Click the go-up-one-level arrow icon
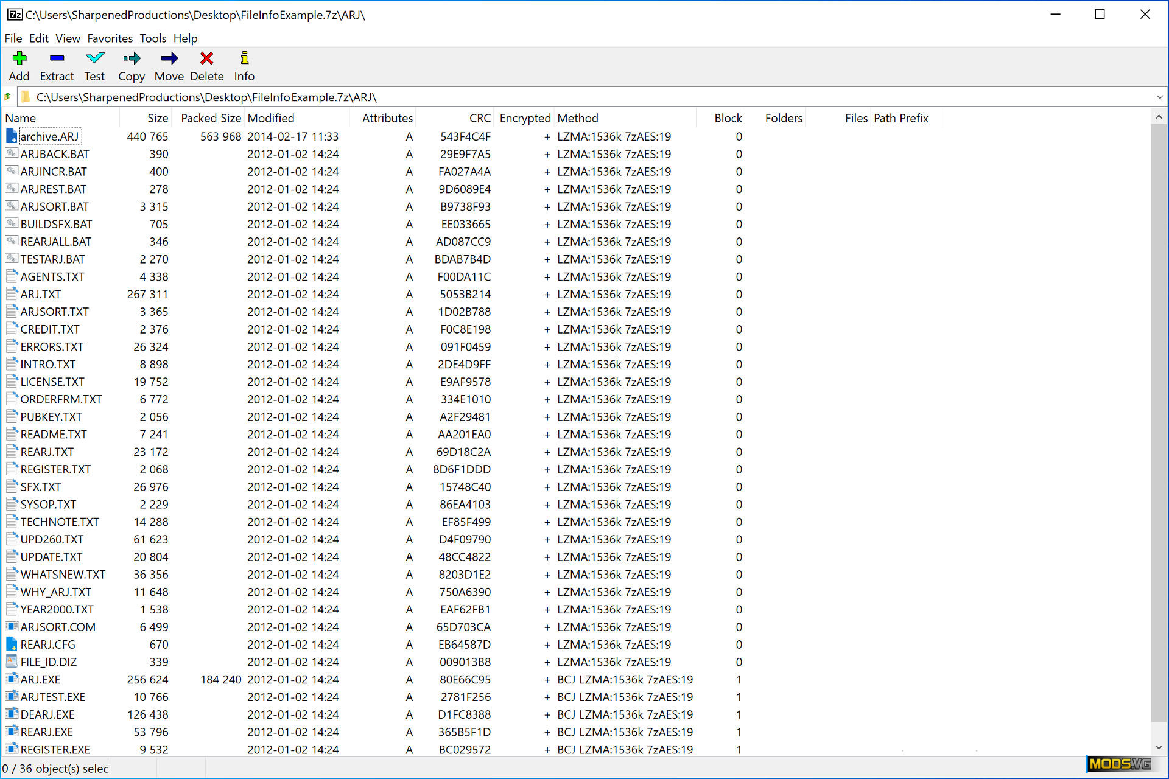This screenshot has height=779, width=1169. [7, 97]
